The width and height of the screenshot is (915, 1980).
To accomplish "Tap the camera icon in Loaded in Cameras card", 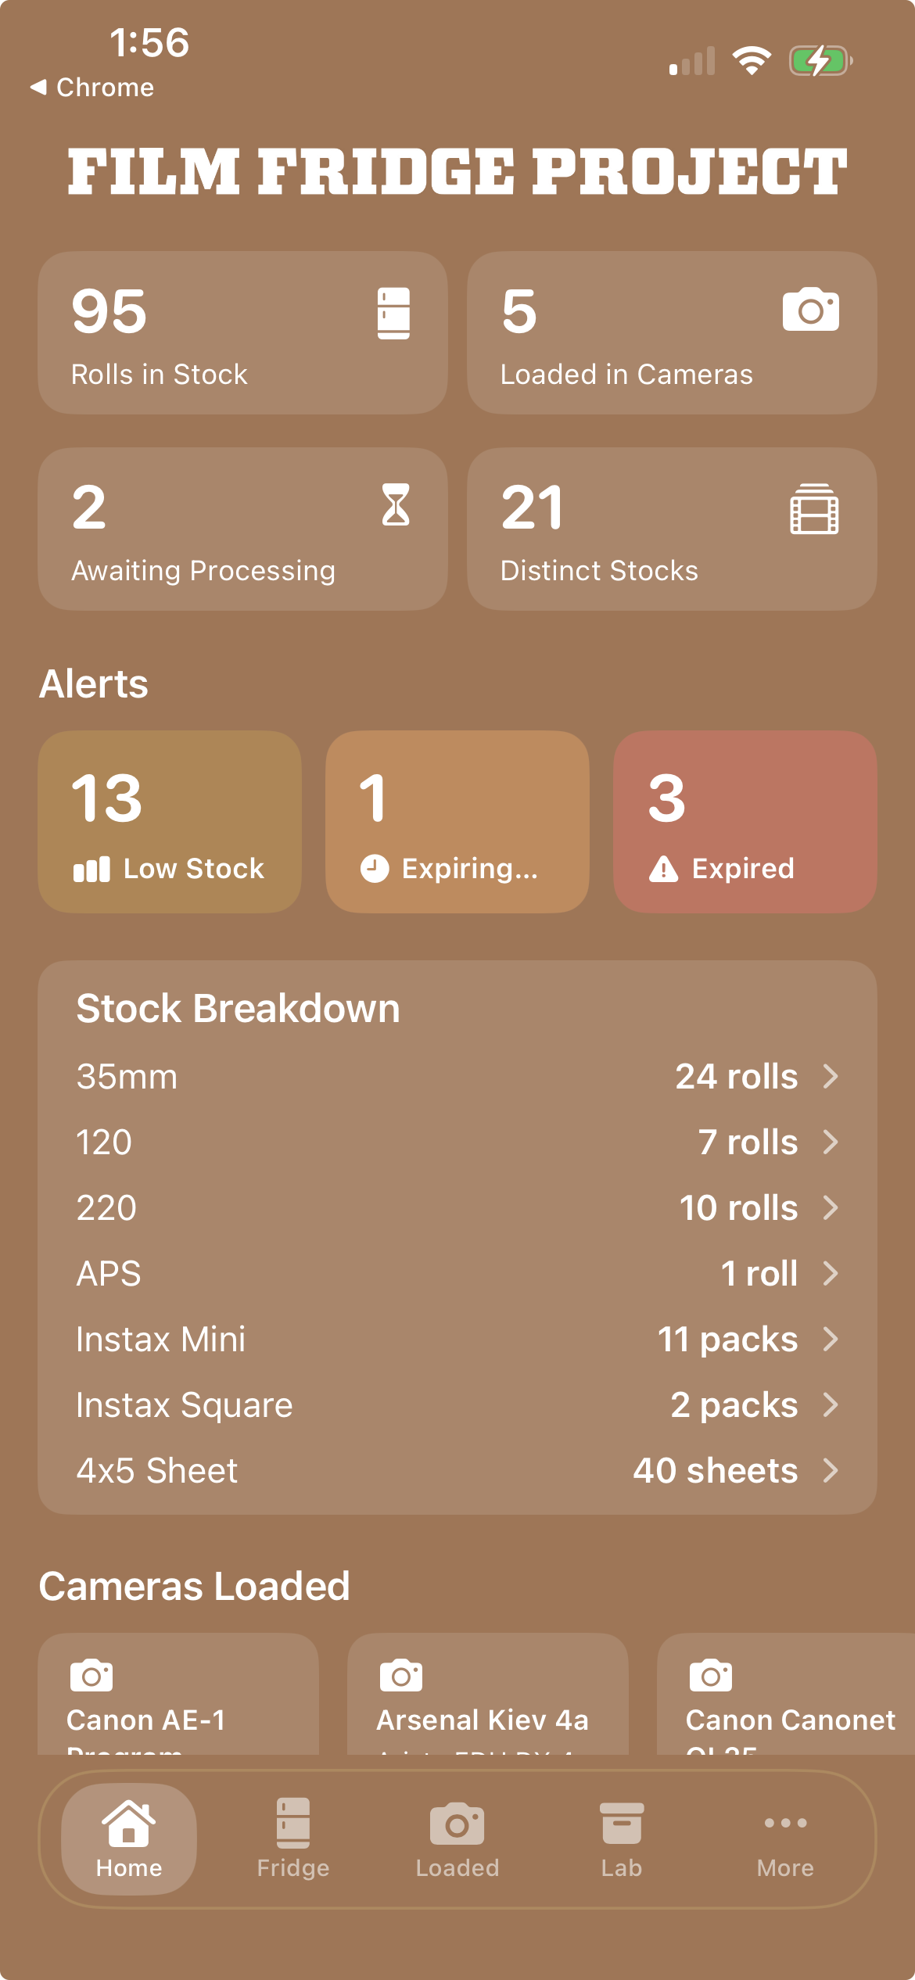I will click(811, 310).
